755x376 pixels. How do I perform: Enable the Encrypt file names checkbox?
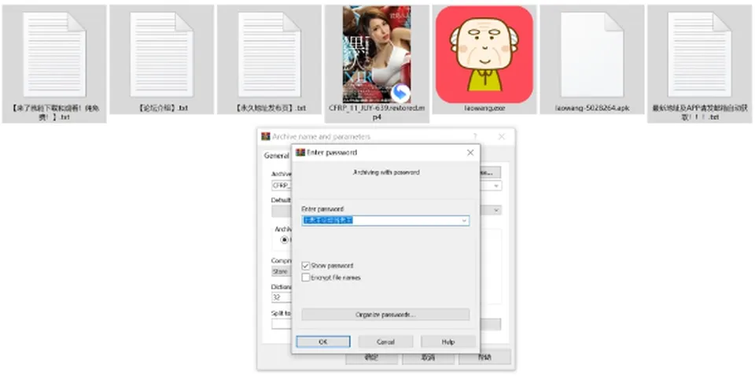pos(305,278)
